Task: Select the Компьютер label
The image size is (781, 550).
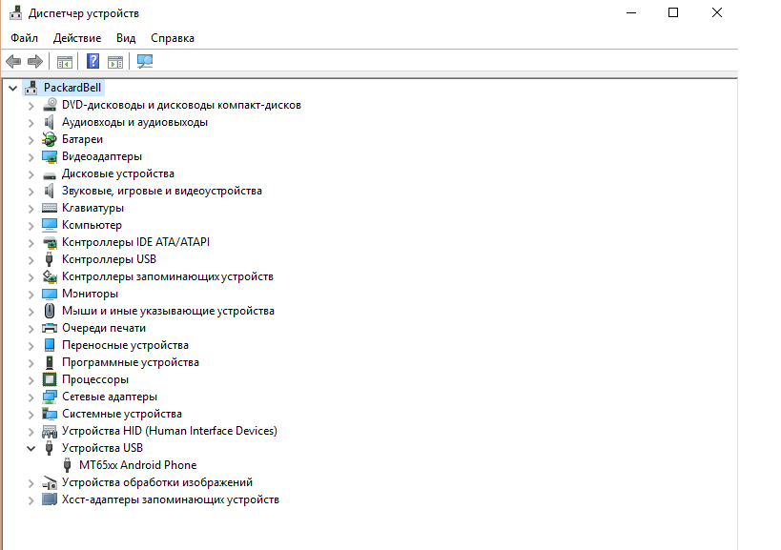Action: click(92, 225)
